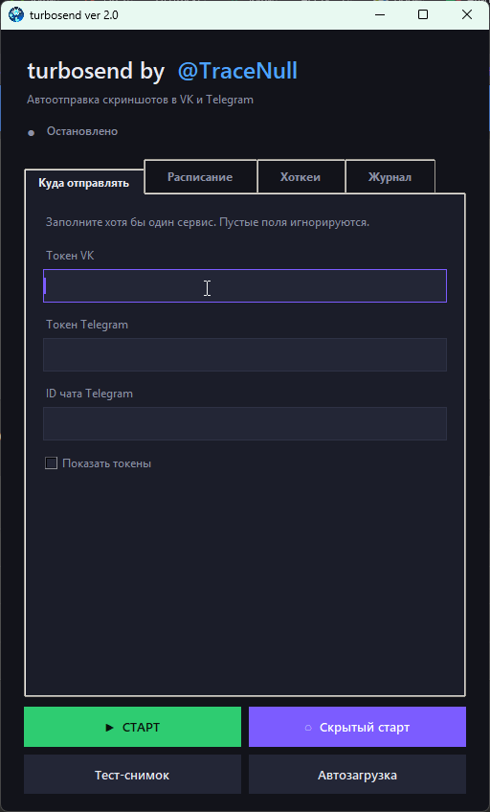Select the Куда отправлять tab
This screenshot has height=812, width=490.
point(84,183)
